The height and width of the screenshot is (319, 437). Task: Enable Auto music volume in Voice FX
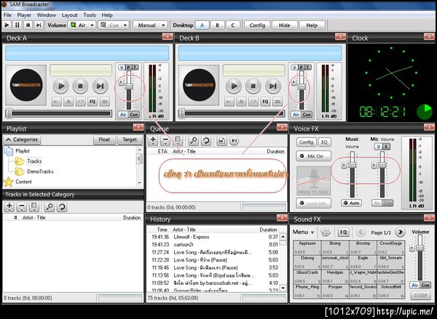tap(351, 203)
